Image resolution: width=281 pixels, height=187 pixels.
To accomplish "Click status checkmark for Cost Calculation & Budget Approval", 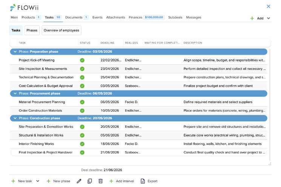I will pyautogui.click(x=82, y=86).
